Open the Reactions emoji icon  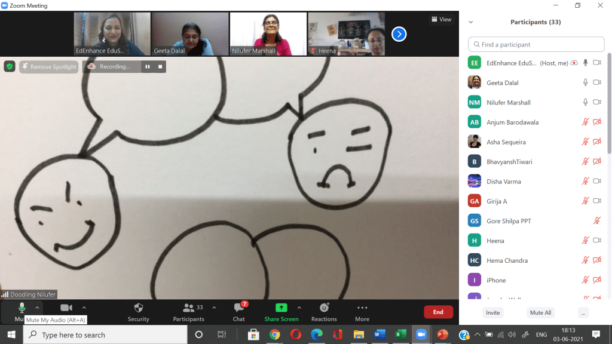(x=324, y=308)
